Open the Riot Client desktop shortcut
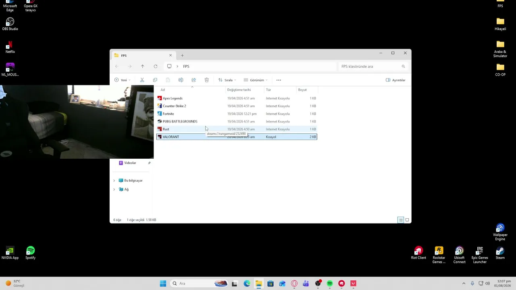 coord(418,253)
